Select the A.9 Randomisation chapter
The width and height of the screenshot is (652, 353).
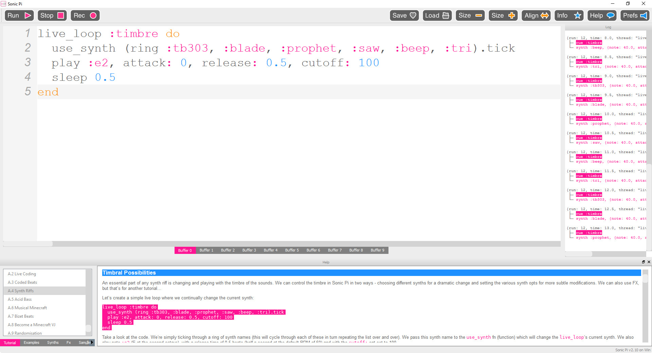click(24, 333)
